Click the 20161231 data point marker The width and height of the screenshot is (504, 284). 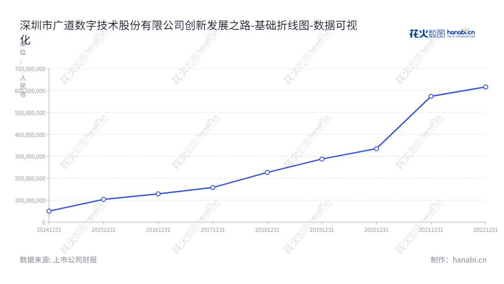(158, 194)
